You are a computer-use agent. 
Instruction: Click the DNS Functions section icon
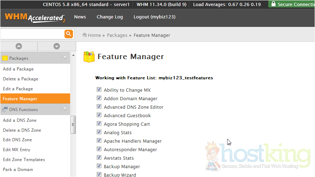click(x=5, y=109)
